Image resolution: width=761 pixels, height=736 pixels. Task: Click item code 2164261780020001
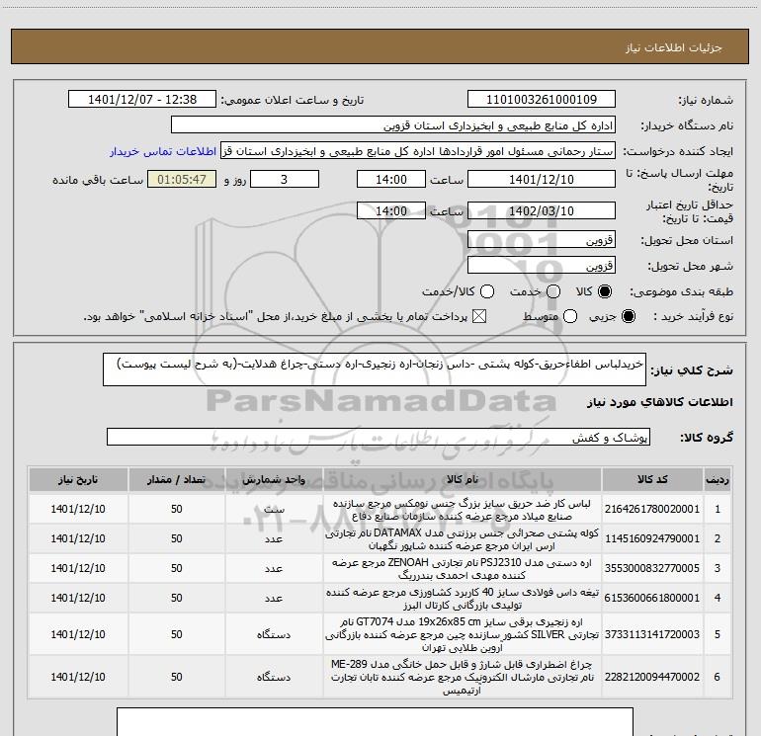tap(652, 509)
